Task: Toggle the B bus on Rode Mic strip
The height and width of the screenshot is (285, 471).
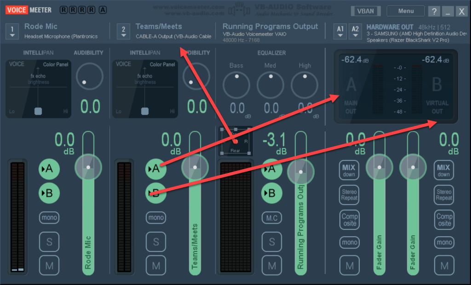Action: [49, 193]
